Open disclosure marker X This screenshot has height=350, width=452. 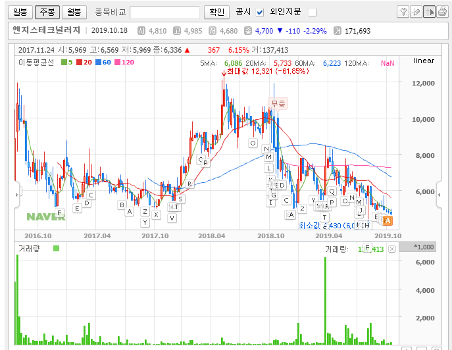[156, 214]
